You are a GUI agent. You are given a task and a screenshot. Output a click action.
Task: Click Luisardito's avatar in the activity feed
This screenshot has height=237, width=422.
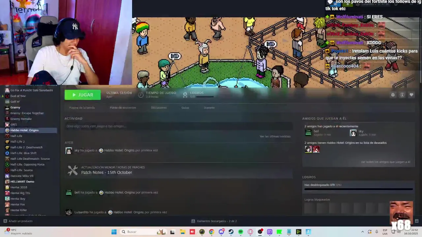[69, 212]
